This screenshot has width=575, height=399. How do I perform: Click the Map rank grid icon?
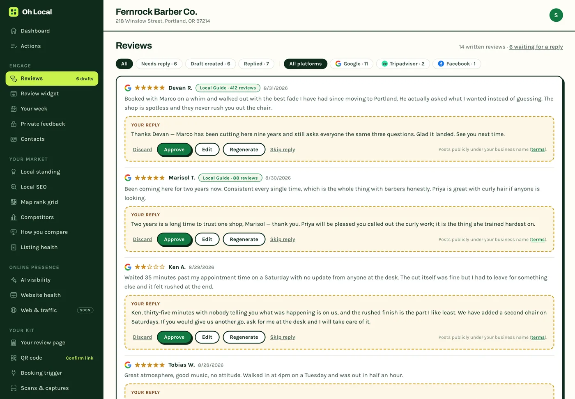coord(14,202)
